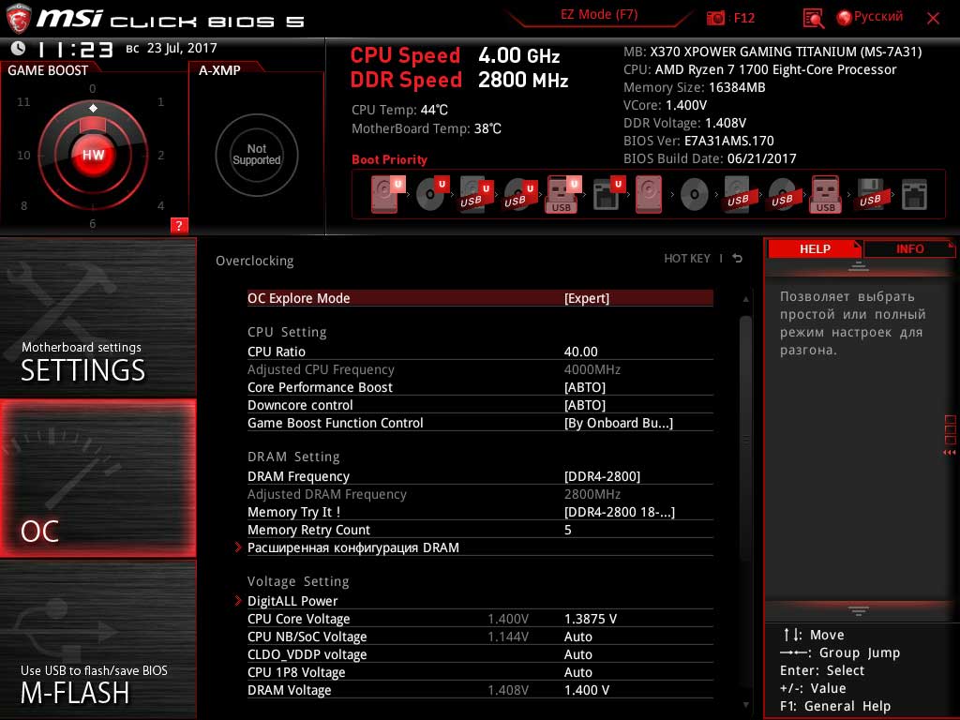Pick the UEFI USB key boot icon

click(562, 194)
